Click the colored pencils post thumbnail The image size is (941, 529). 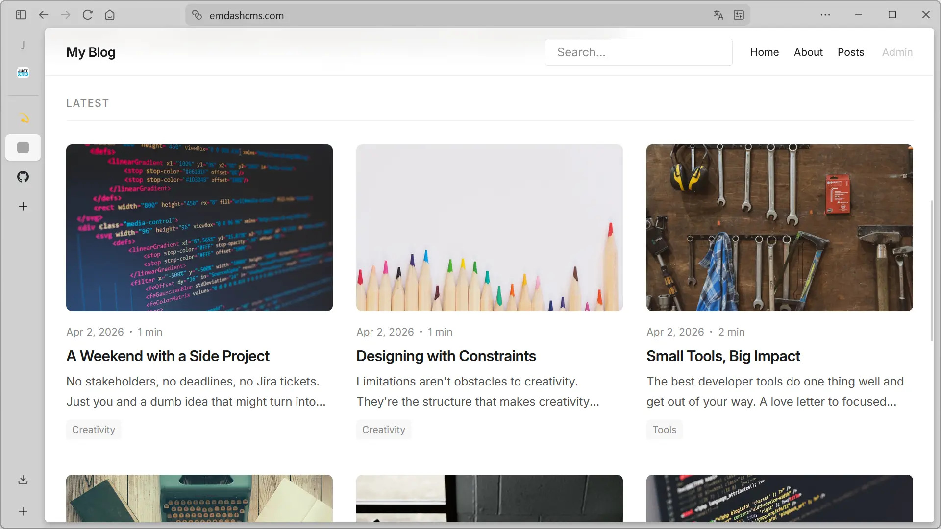point(489,228)
